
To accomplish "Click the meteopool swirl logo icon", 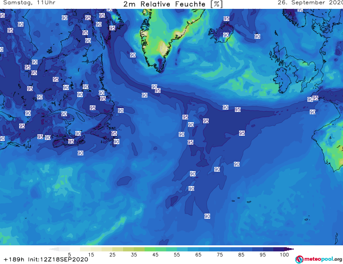I will click(x=299, y=260).
